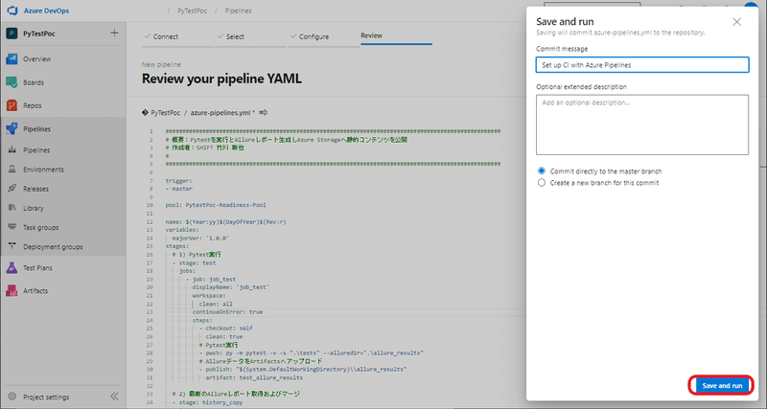Click the Commit message input field

[642, 65]
